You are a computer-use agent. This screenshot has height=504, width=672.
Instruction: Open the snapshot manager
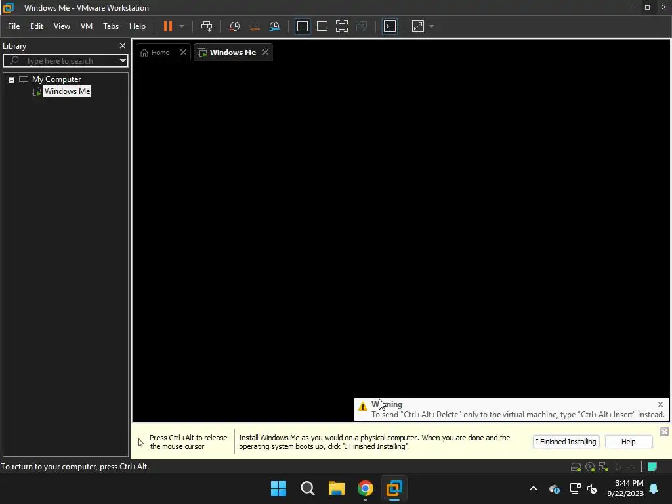click(274, 26)
